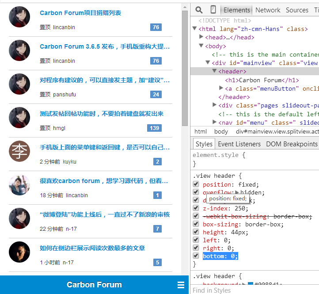The image size is (319, 294).
Task: Expand the div class pages node
Action: tap(214, 105)
